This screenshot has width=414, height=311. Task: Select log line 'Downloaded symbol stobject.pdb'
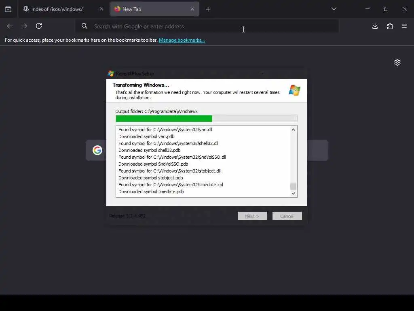coord(150,178)
